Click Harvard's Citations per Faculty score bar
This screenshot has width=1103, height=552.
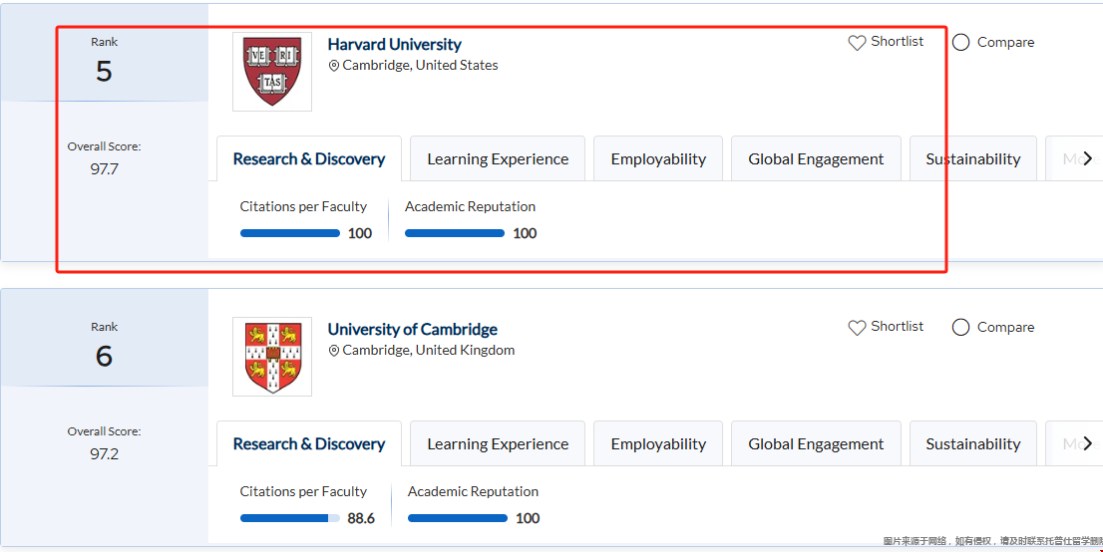tap(290, 233)
